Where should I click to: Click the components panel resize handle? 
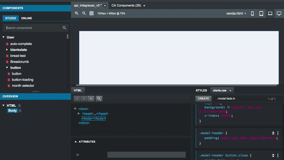click(x=35, y=91)
